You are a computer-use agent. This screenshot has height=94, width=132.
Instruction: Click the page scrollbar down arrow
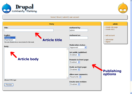point(131,93)
